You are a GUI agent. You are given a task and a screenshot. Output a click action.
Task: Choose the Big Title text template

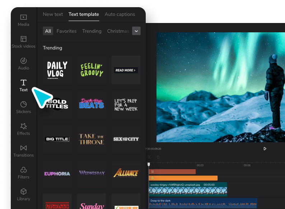(x=57, y=139)
